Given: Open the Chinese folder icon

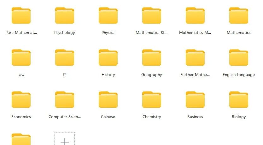Looking at the screenshot, I should (108, 99).
